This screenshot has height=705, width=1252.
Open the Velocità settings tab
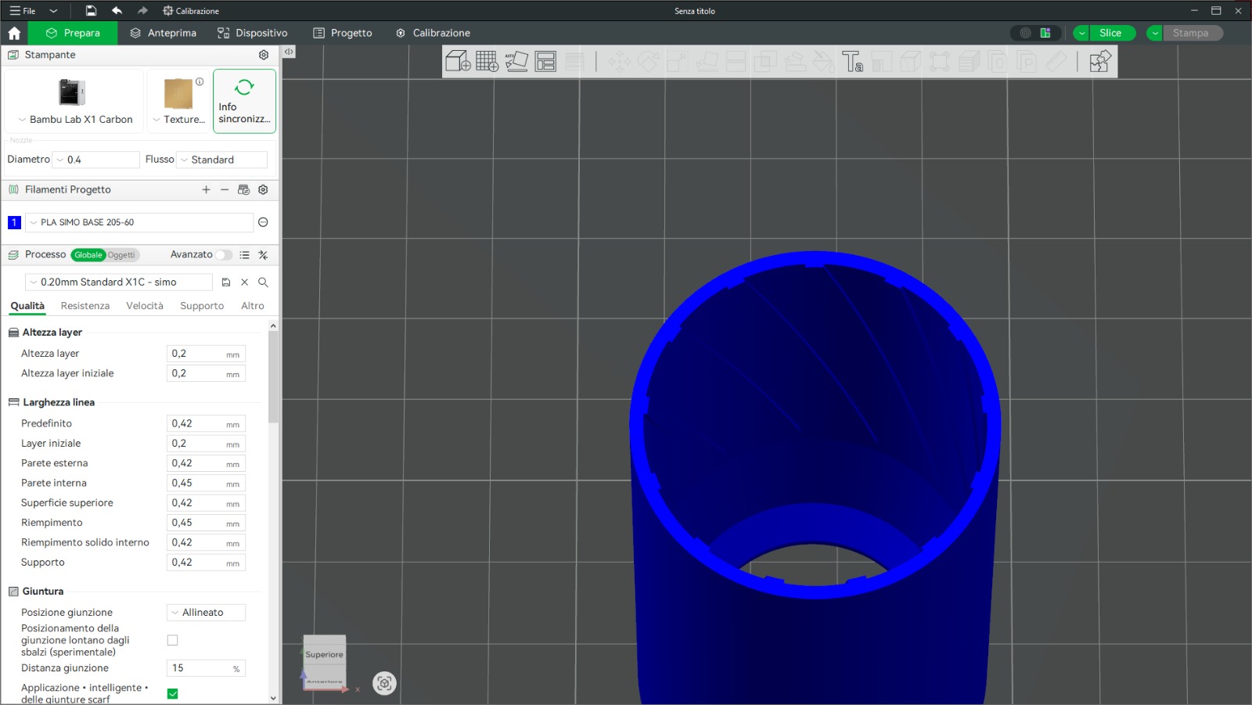pyautogui.click(x=145, y=306)
